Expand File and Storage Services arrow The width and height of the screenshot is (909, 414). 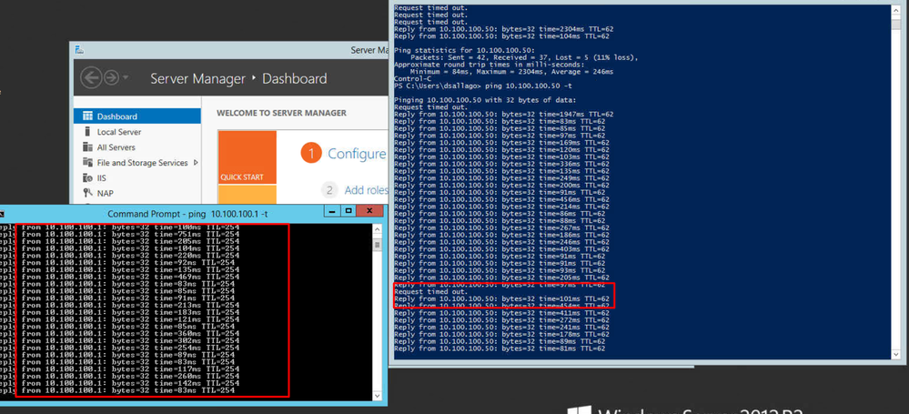click(196, 163)
